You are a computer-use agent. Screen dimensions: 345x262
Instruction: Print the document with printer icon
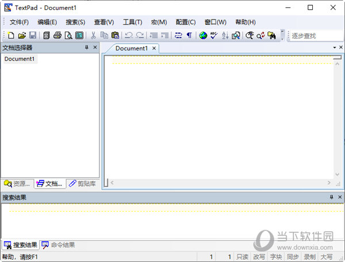point(57,36)
